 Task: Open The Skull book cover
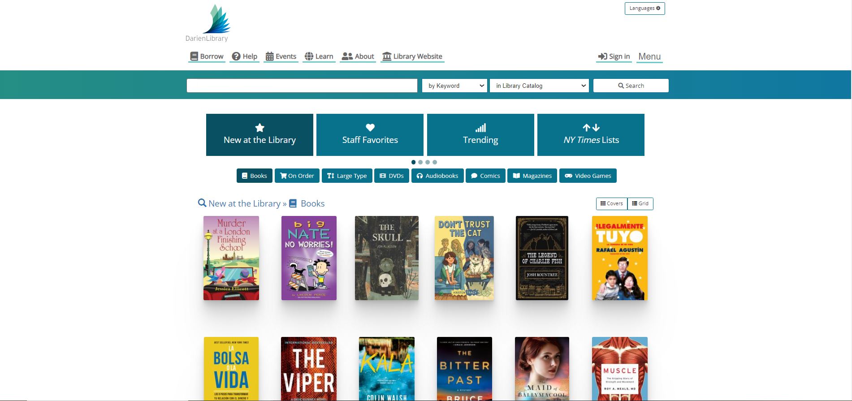click(387, 258)
